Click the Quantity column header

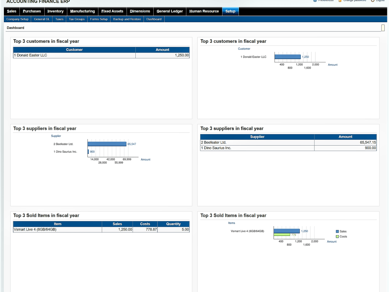coord(173,224)
